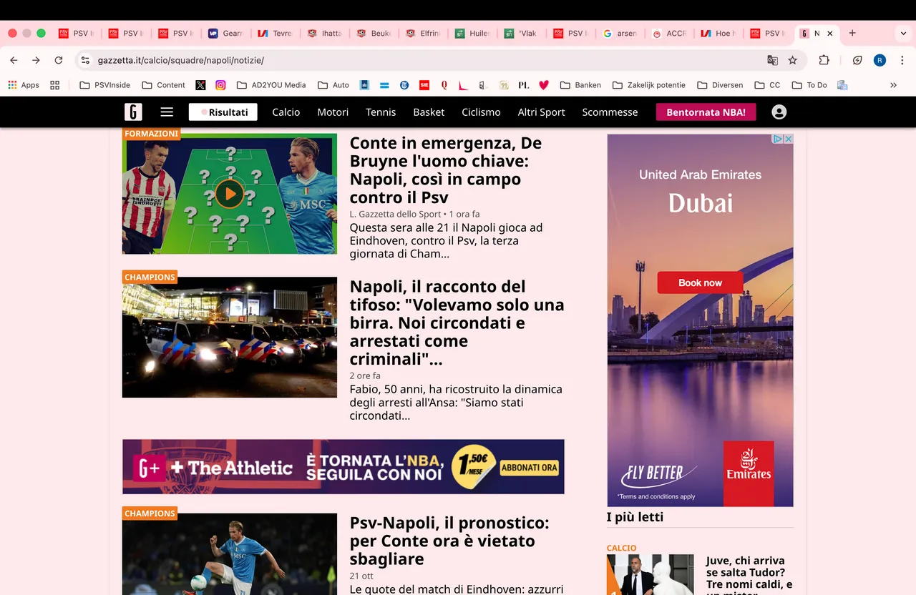Viewport: 916px width, 595px height.
Task: Open the Instagram bookmark icon
Action: click(x=220, y=85)
